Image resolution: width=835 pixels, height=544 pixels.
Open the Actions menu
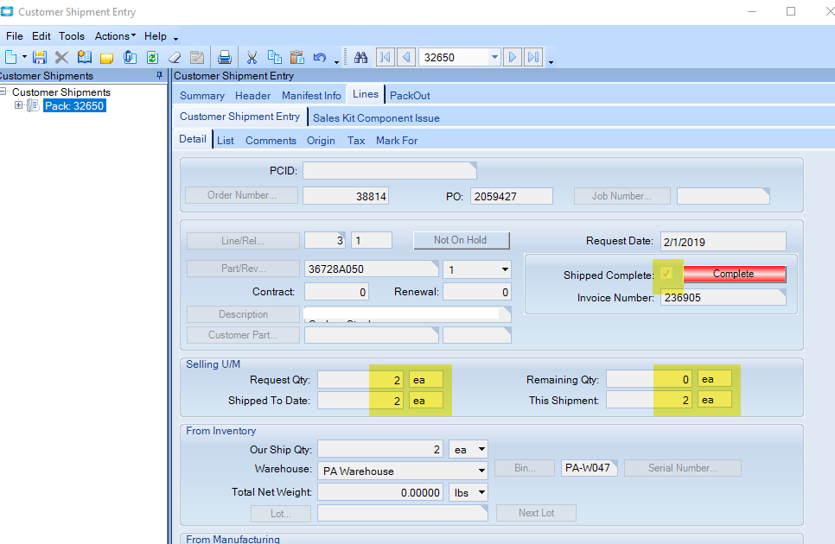point(115,36)
